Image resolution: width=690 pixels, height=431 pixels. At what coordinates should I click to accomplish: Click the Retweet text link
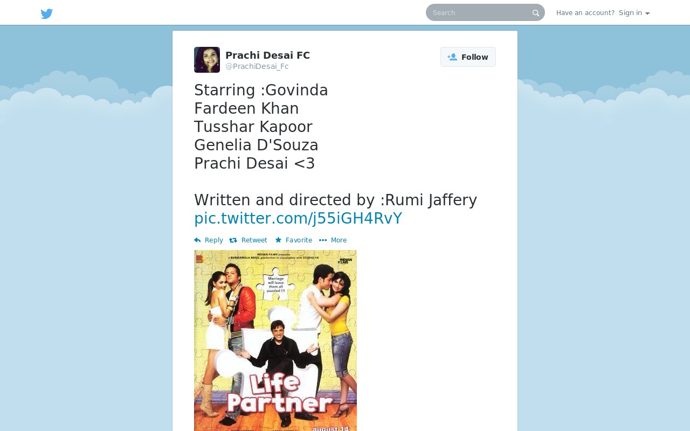pyautogui.click(x=254, y=240)
